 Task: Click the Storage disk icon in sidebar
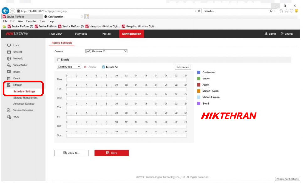(9, 85)
